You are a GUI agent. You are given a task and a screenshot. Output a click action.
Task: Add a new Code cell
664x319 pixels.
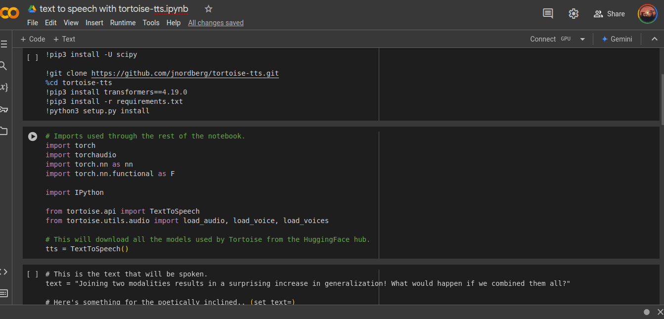click(33, 39)
